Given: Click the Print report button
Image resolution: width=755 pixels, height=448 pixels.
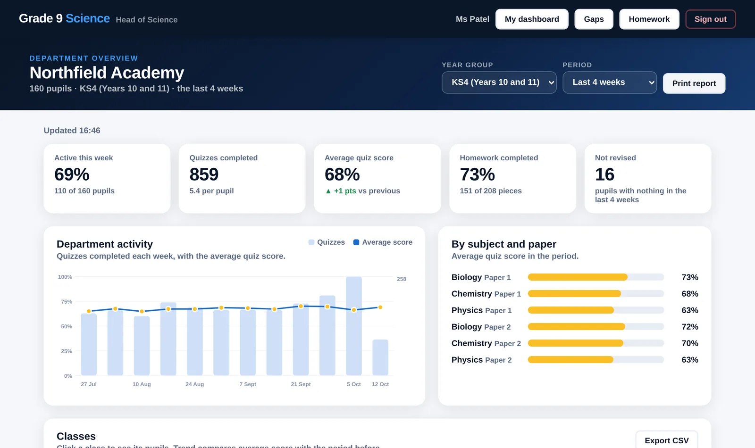Looking at the screenshot, I should 694,83.
